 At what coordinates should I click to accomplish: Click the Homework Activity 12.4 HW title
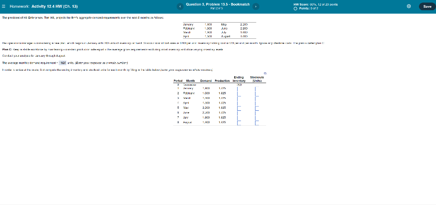(44, 6)
